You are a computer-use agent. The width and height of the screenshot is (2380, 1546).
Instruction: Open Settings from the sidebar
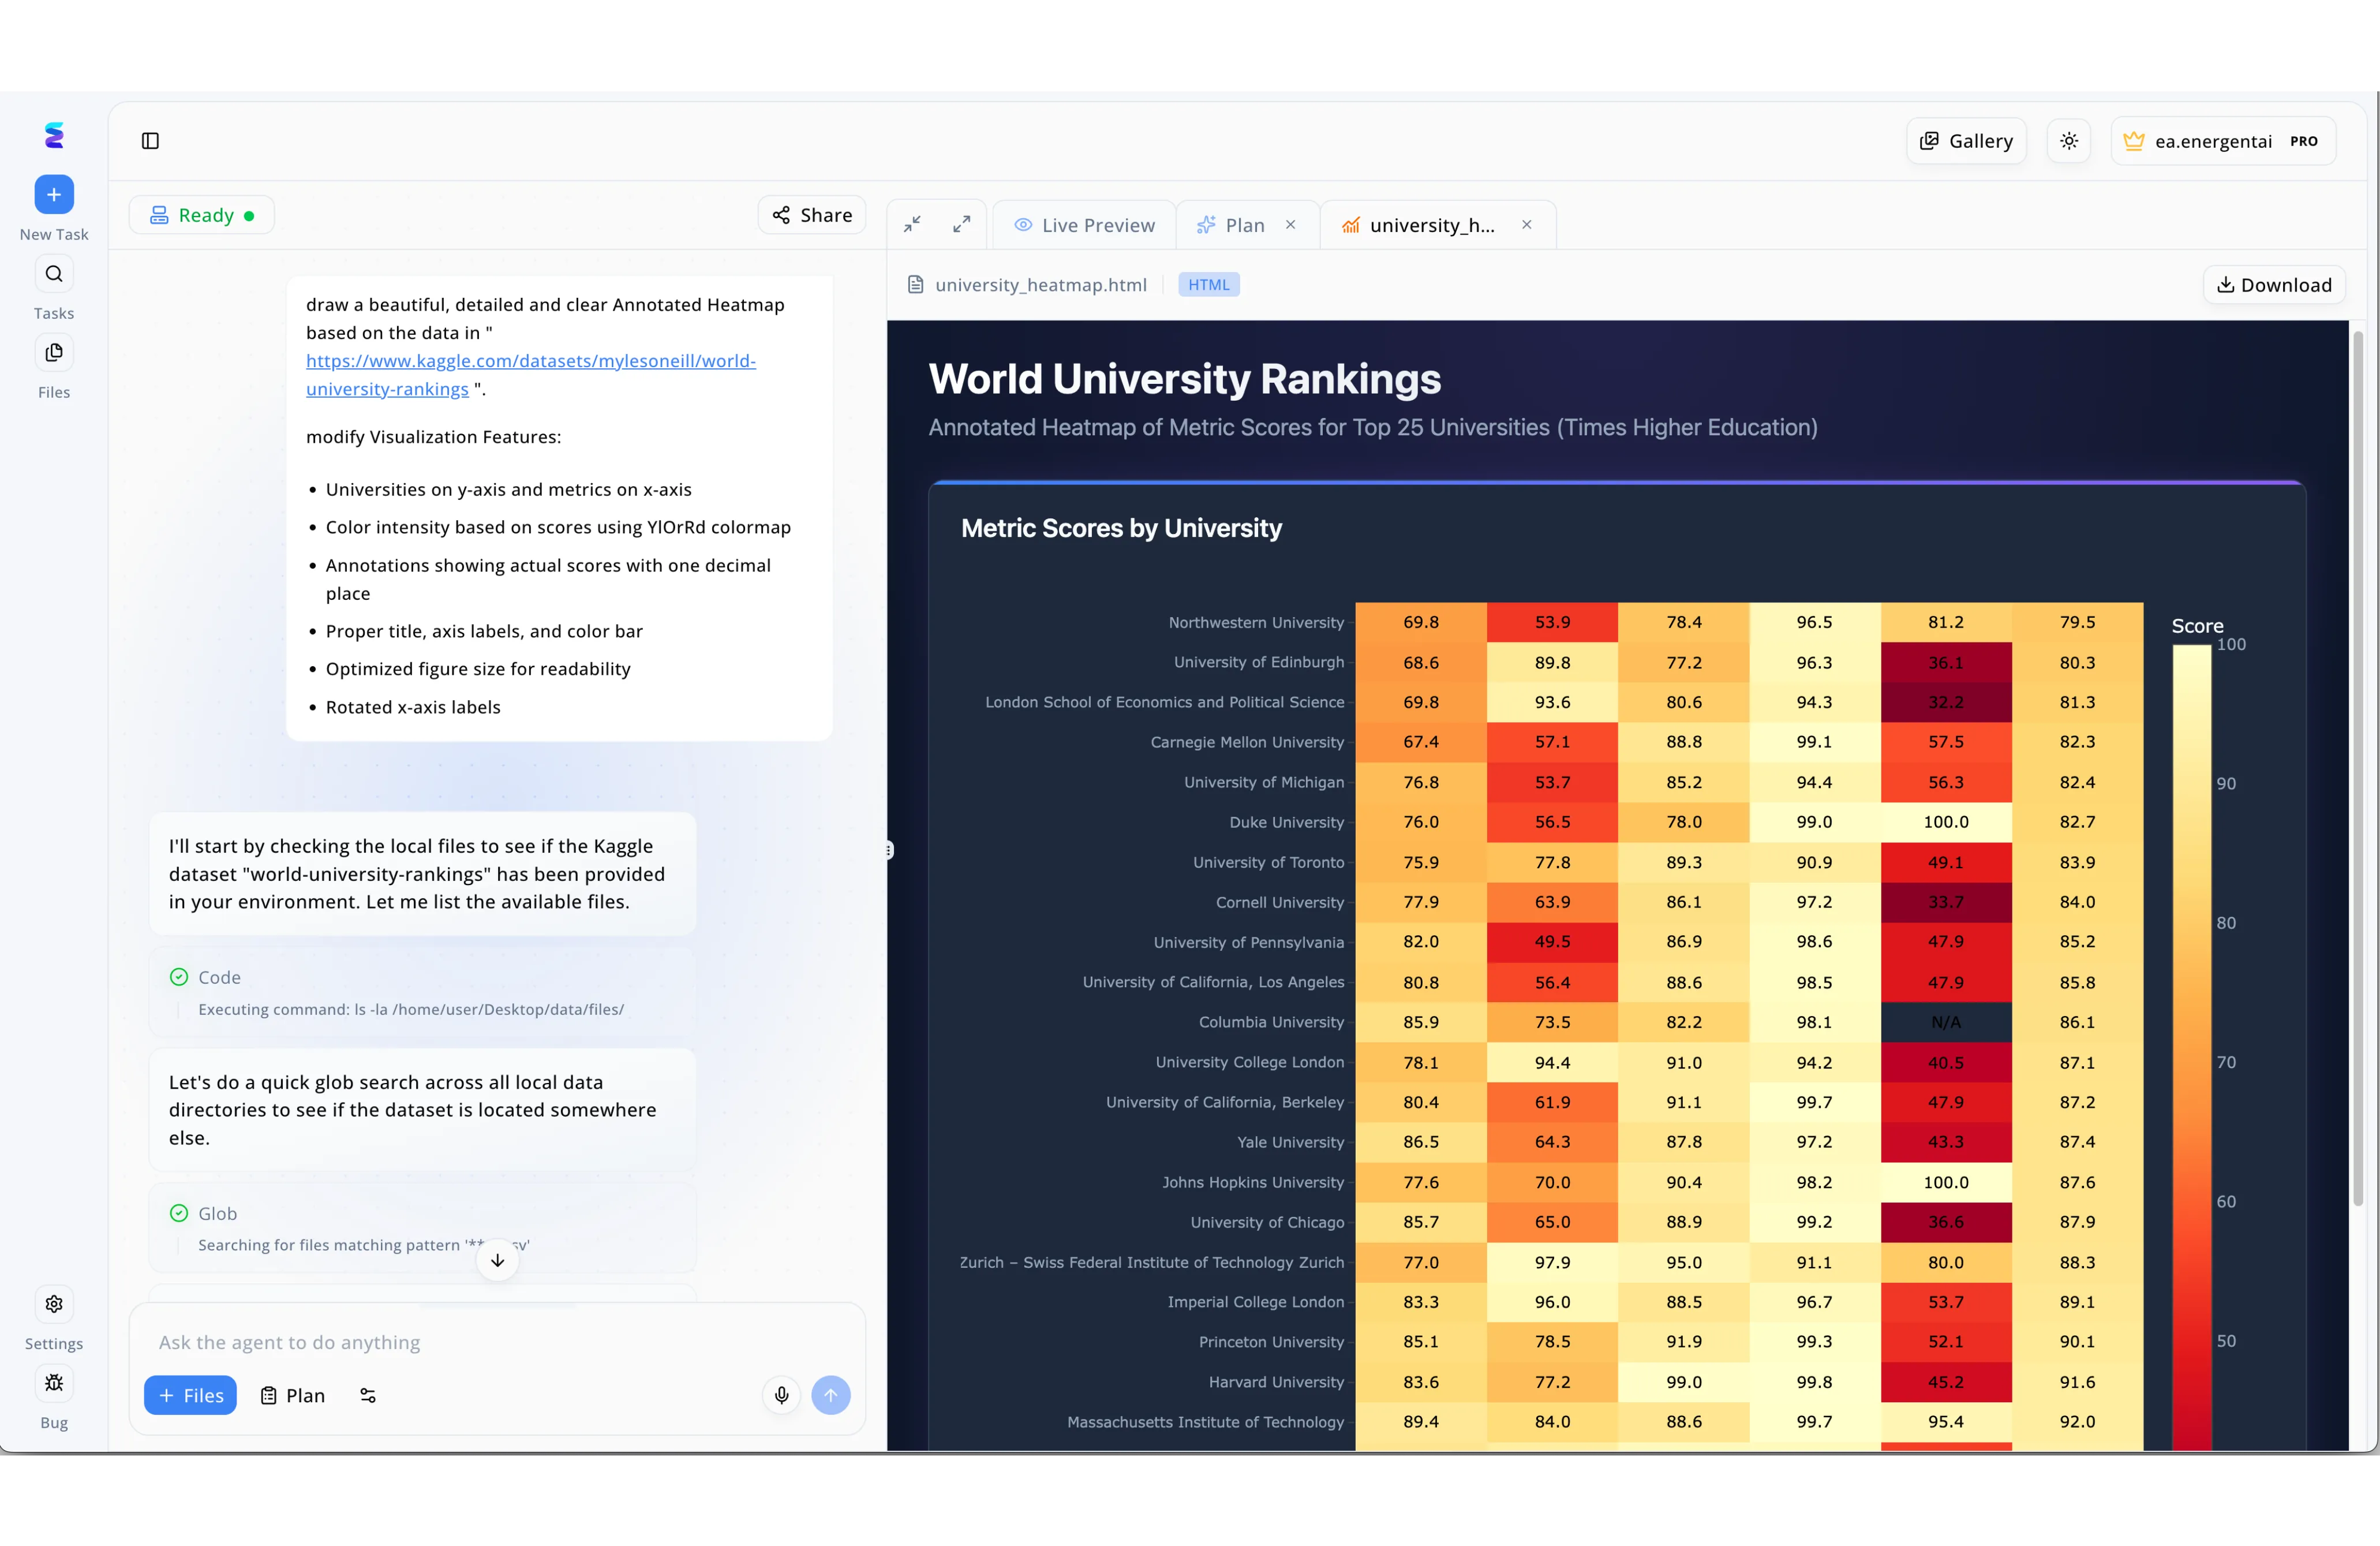click(53, 1304)
